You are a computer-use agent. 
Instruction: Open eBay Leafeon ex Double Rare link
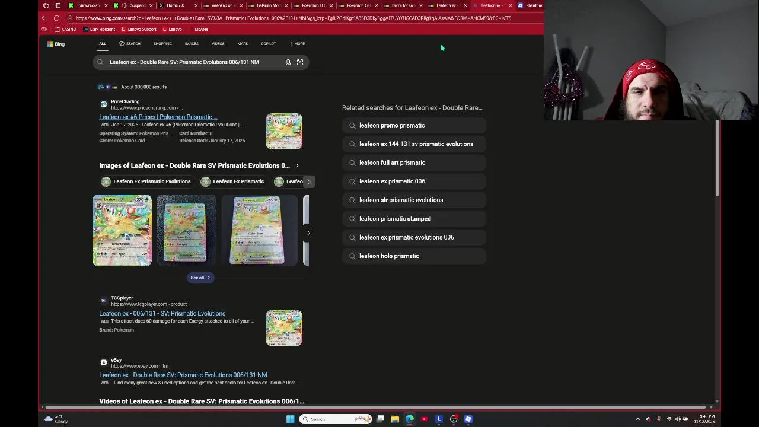point(183,375)
